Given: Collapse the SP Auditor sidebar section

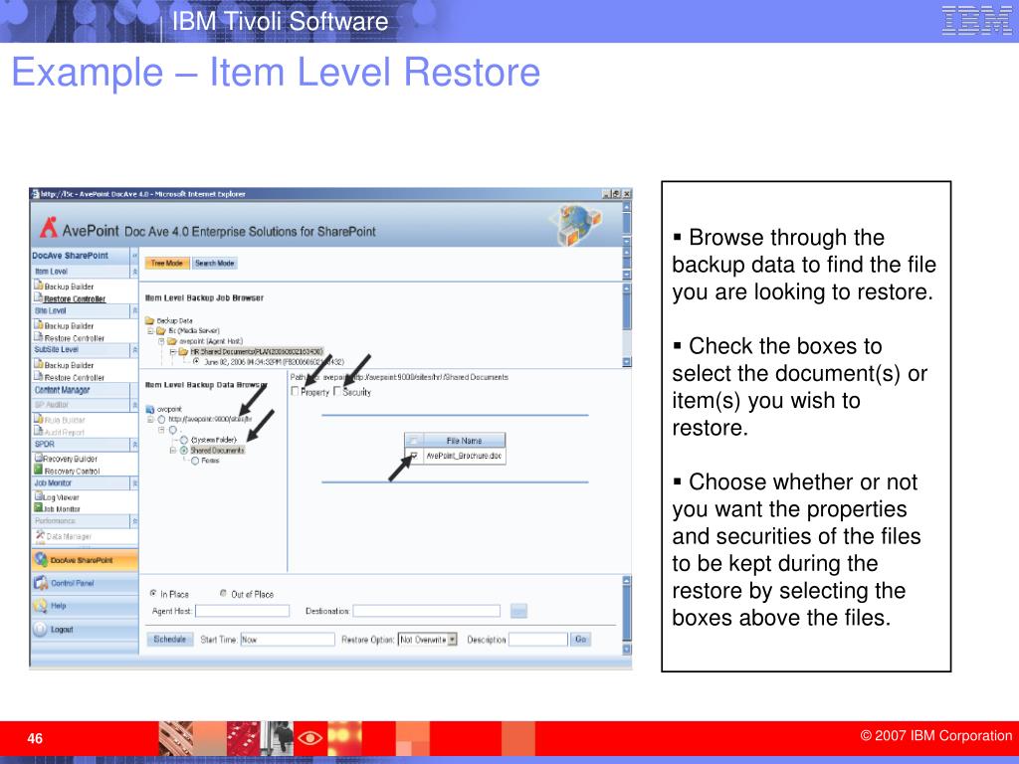Looking at the screenshot, I should (x=134, y=405).
